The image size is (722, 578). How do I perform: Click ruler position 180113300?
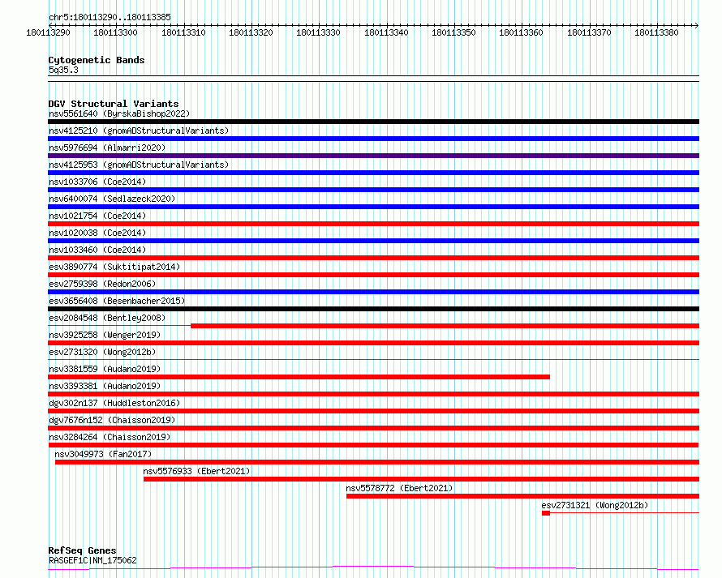115,33
